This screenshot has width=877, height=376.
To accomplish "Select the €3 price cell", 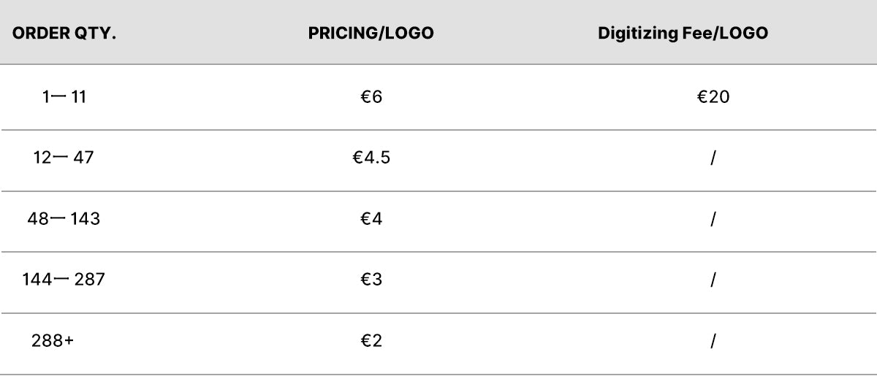I will (x=371, y=279).
